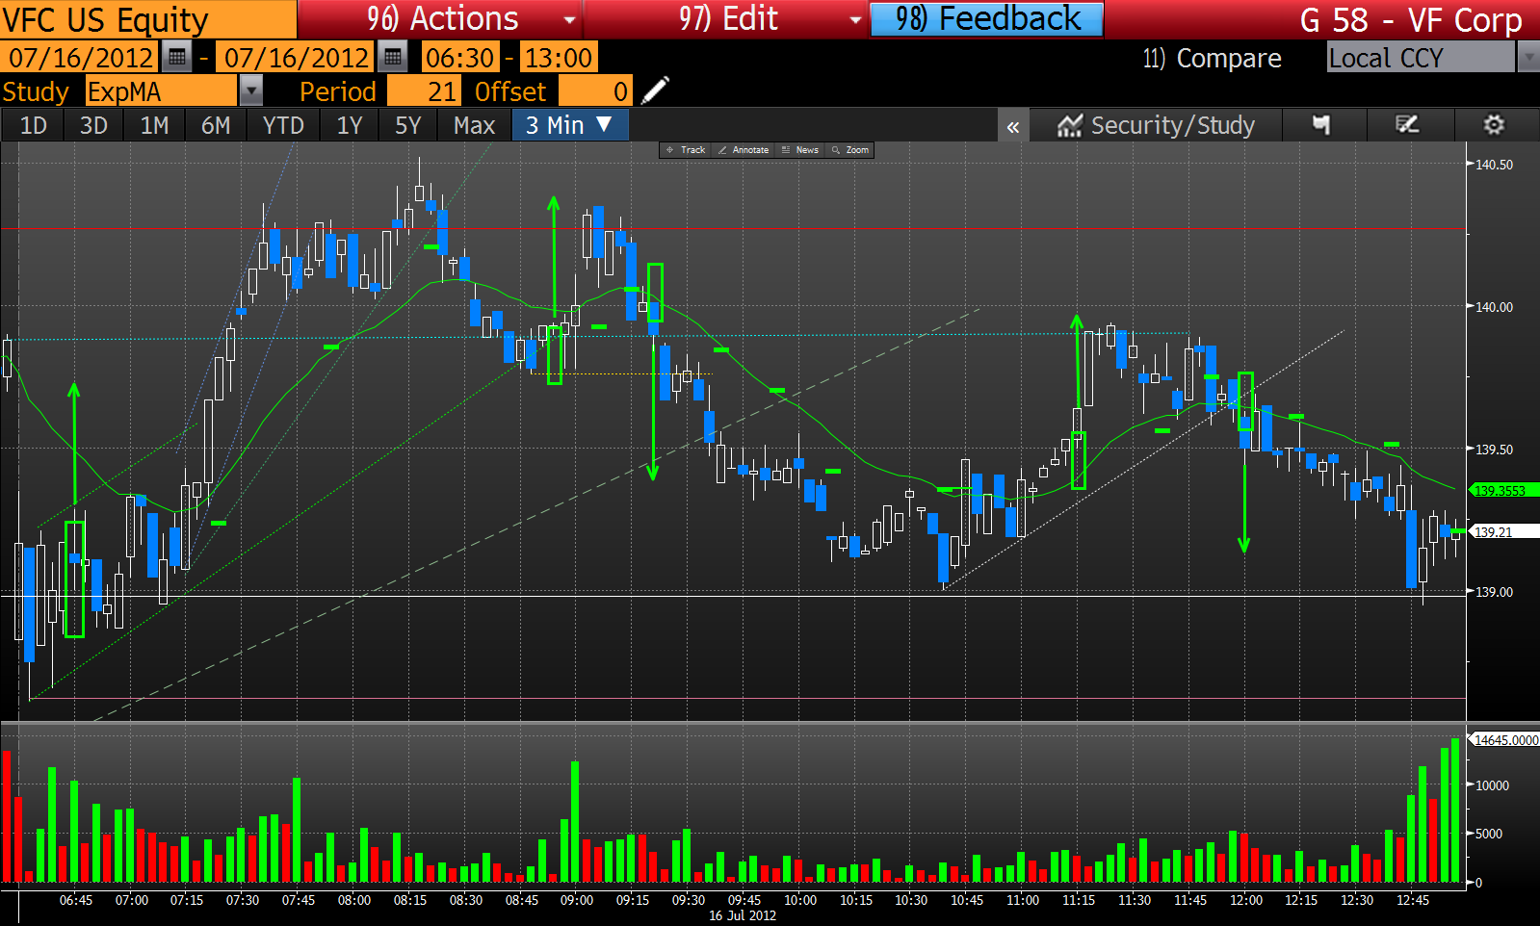Click the 139.50 price axis label

[x=1494, y=450]
